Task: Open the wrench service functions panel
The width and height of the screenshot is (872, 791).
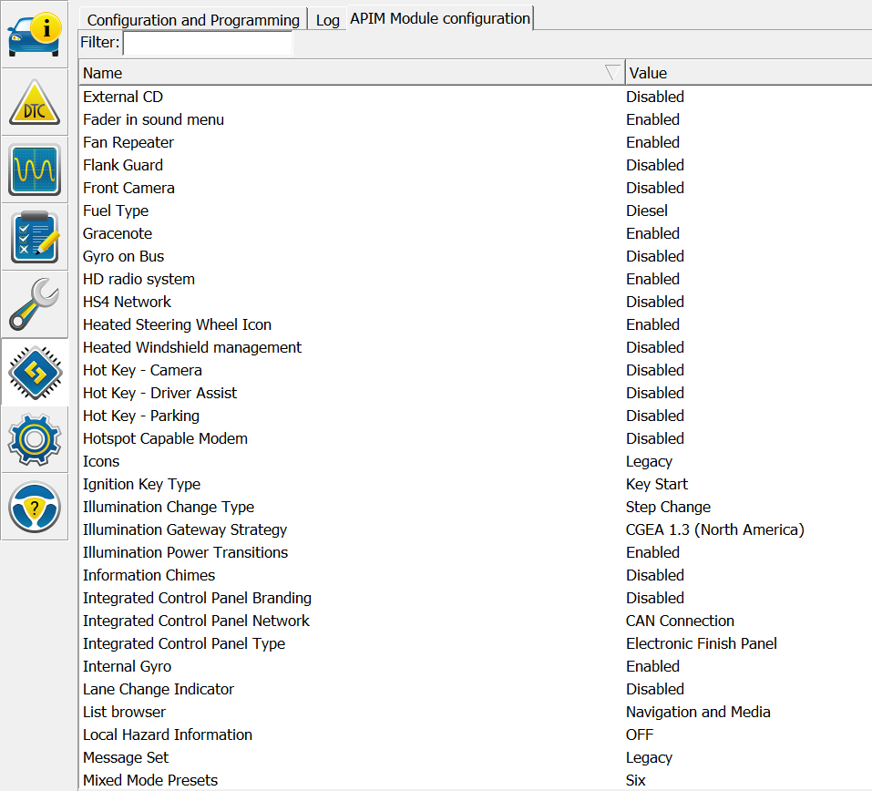Action: pyautogui.click(x=34, y=304)
